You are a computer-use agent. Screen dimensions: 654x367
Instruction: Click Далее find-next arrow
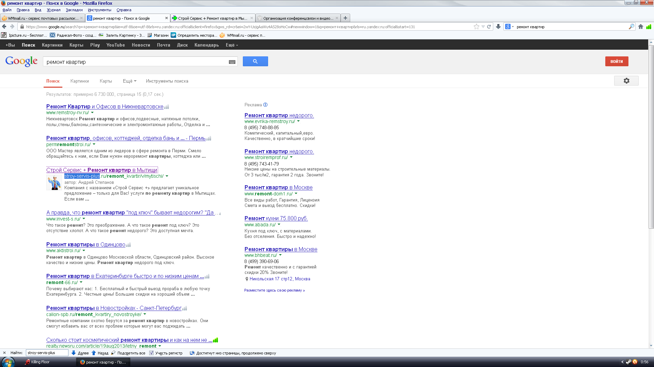80,353
